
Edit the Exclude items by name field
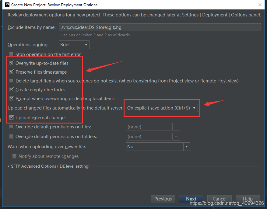[x=160, y=27]
